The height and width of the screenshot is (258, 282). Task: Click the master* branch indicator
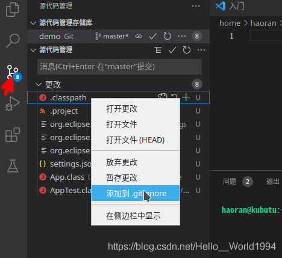(112, 36)
